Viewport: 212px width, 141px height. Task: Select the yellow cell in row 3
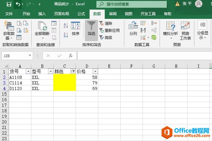coord(65,83)
